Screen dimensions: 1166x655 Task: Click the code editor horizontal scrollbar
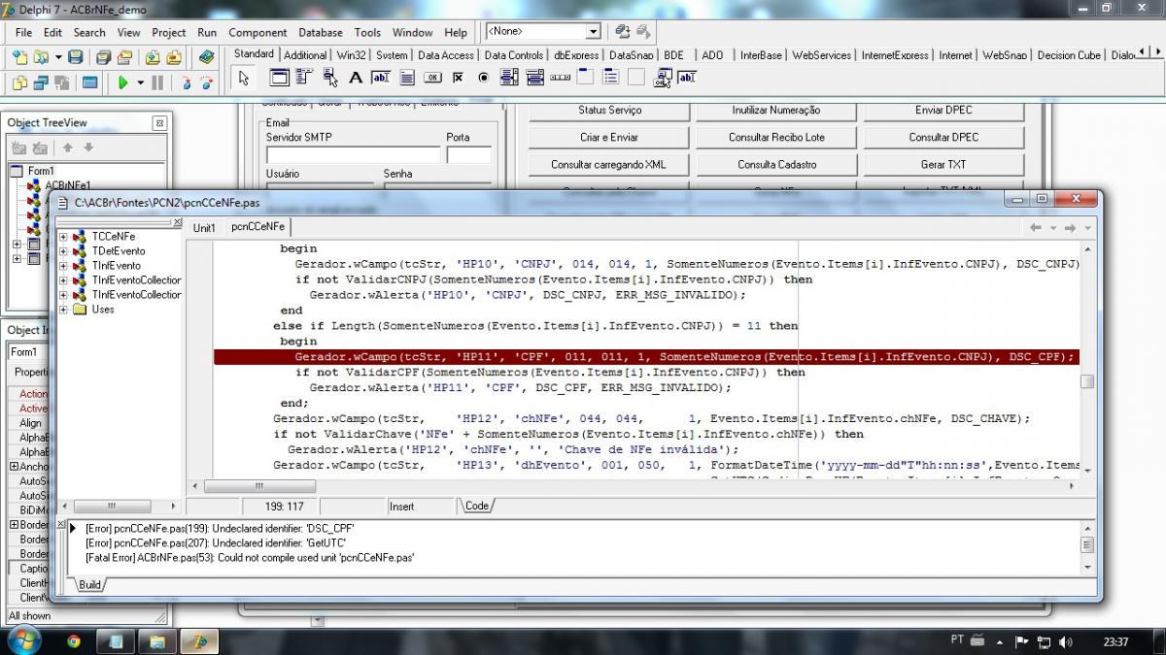[x=634, y=485]
